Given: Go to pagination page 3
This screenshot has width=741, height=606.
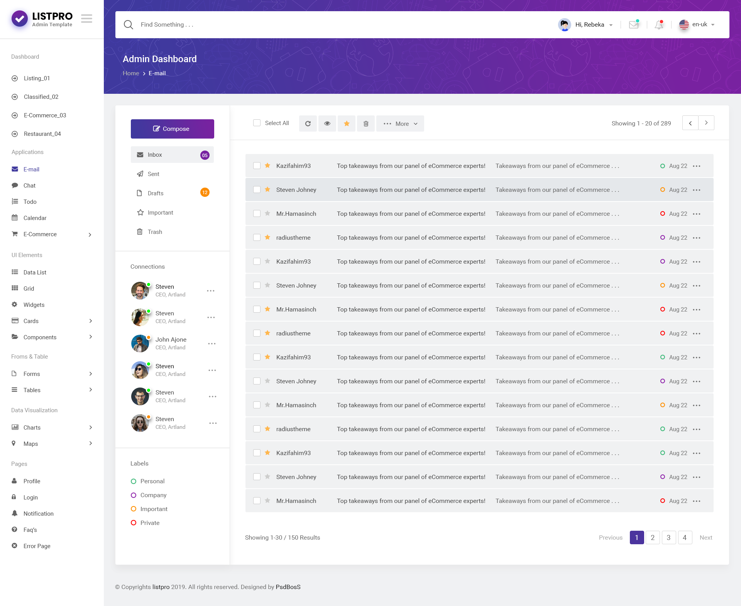Looking at the screenshot, I should (668, 537).
